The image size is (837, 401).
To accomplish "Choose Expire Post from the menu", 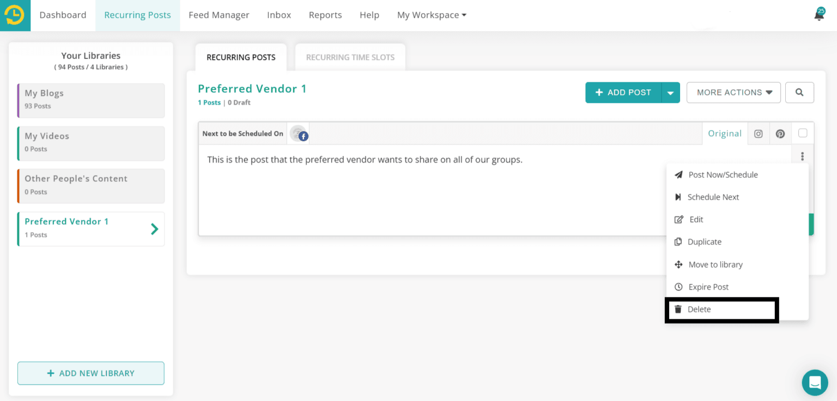I will click(708, 287).
